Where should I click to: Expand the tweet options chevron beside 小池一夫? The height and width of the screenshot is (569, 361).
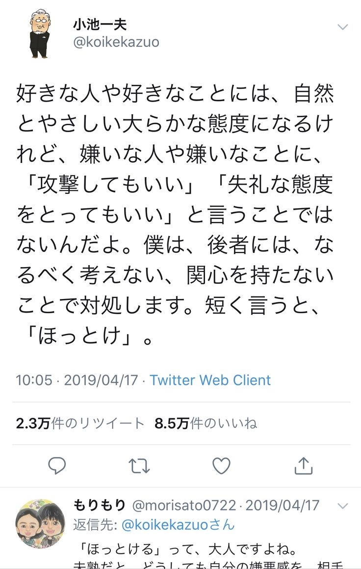coord(342,27)
